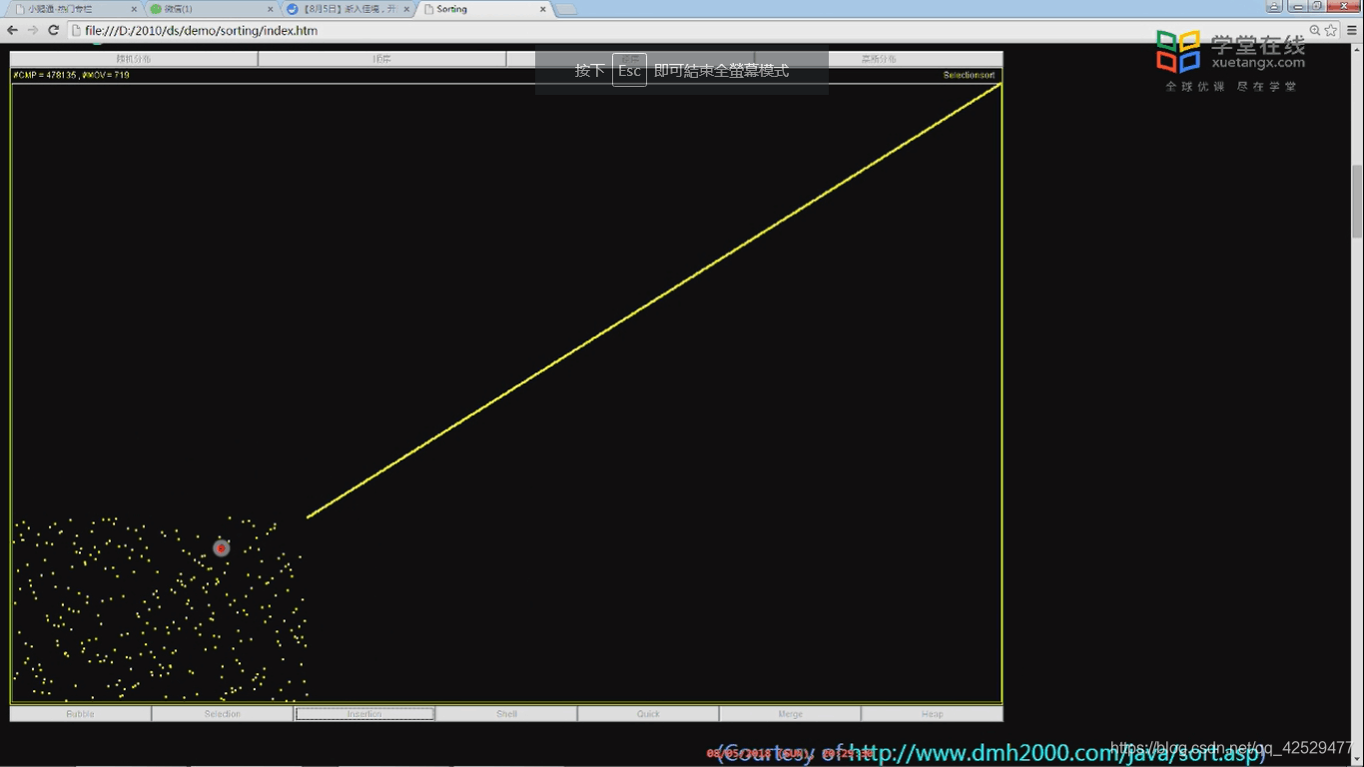
Task: Click the Selectionsort label above the chart
Action: [x=969, y=75]
